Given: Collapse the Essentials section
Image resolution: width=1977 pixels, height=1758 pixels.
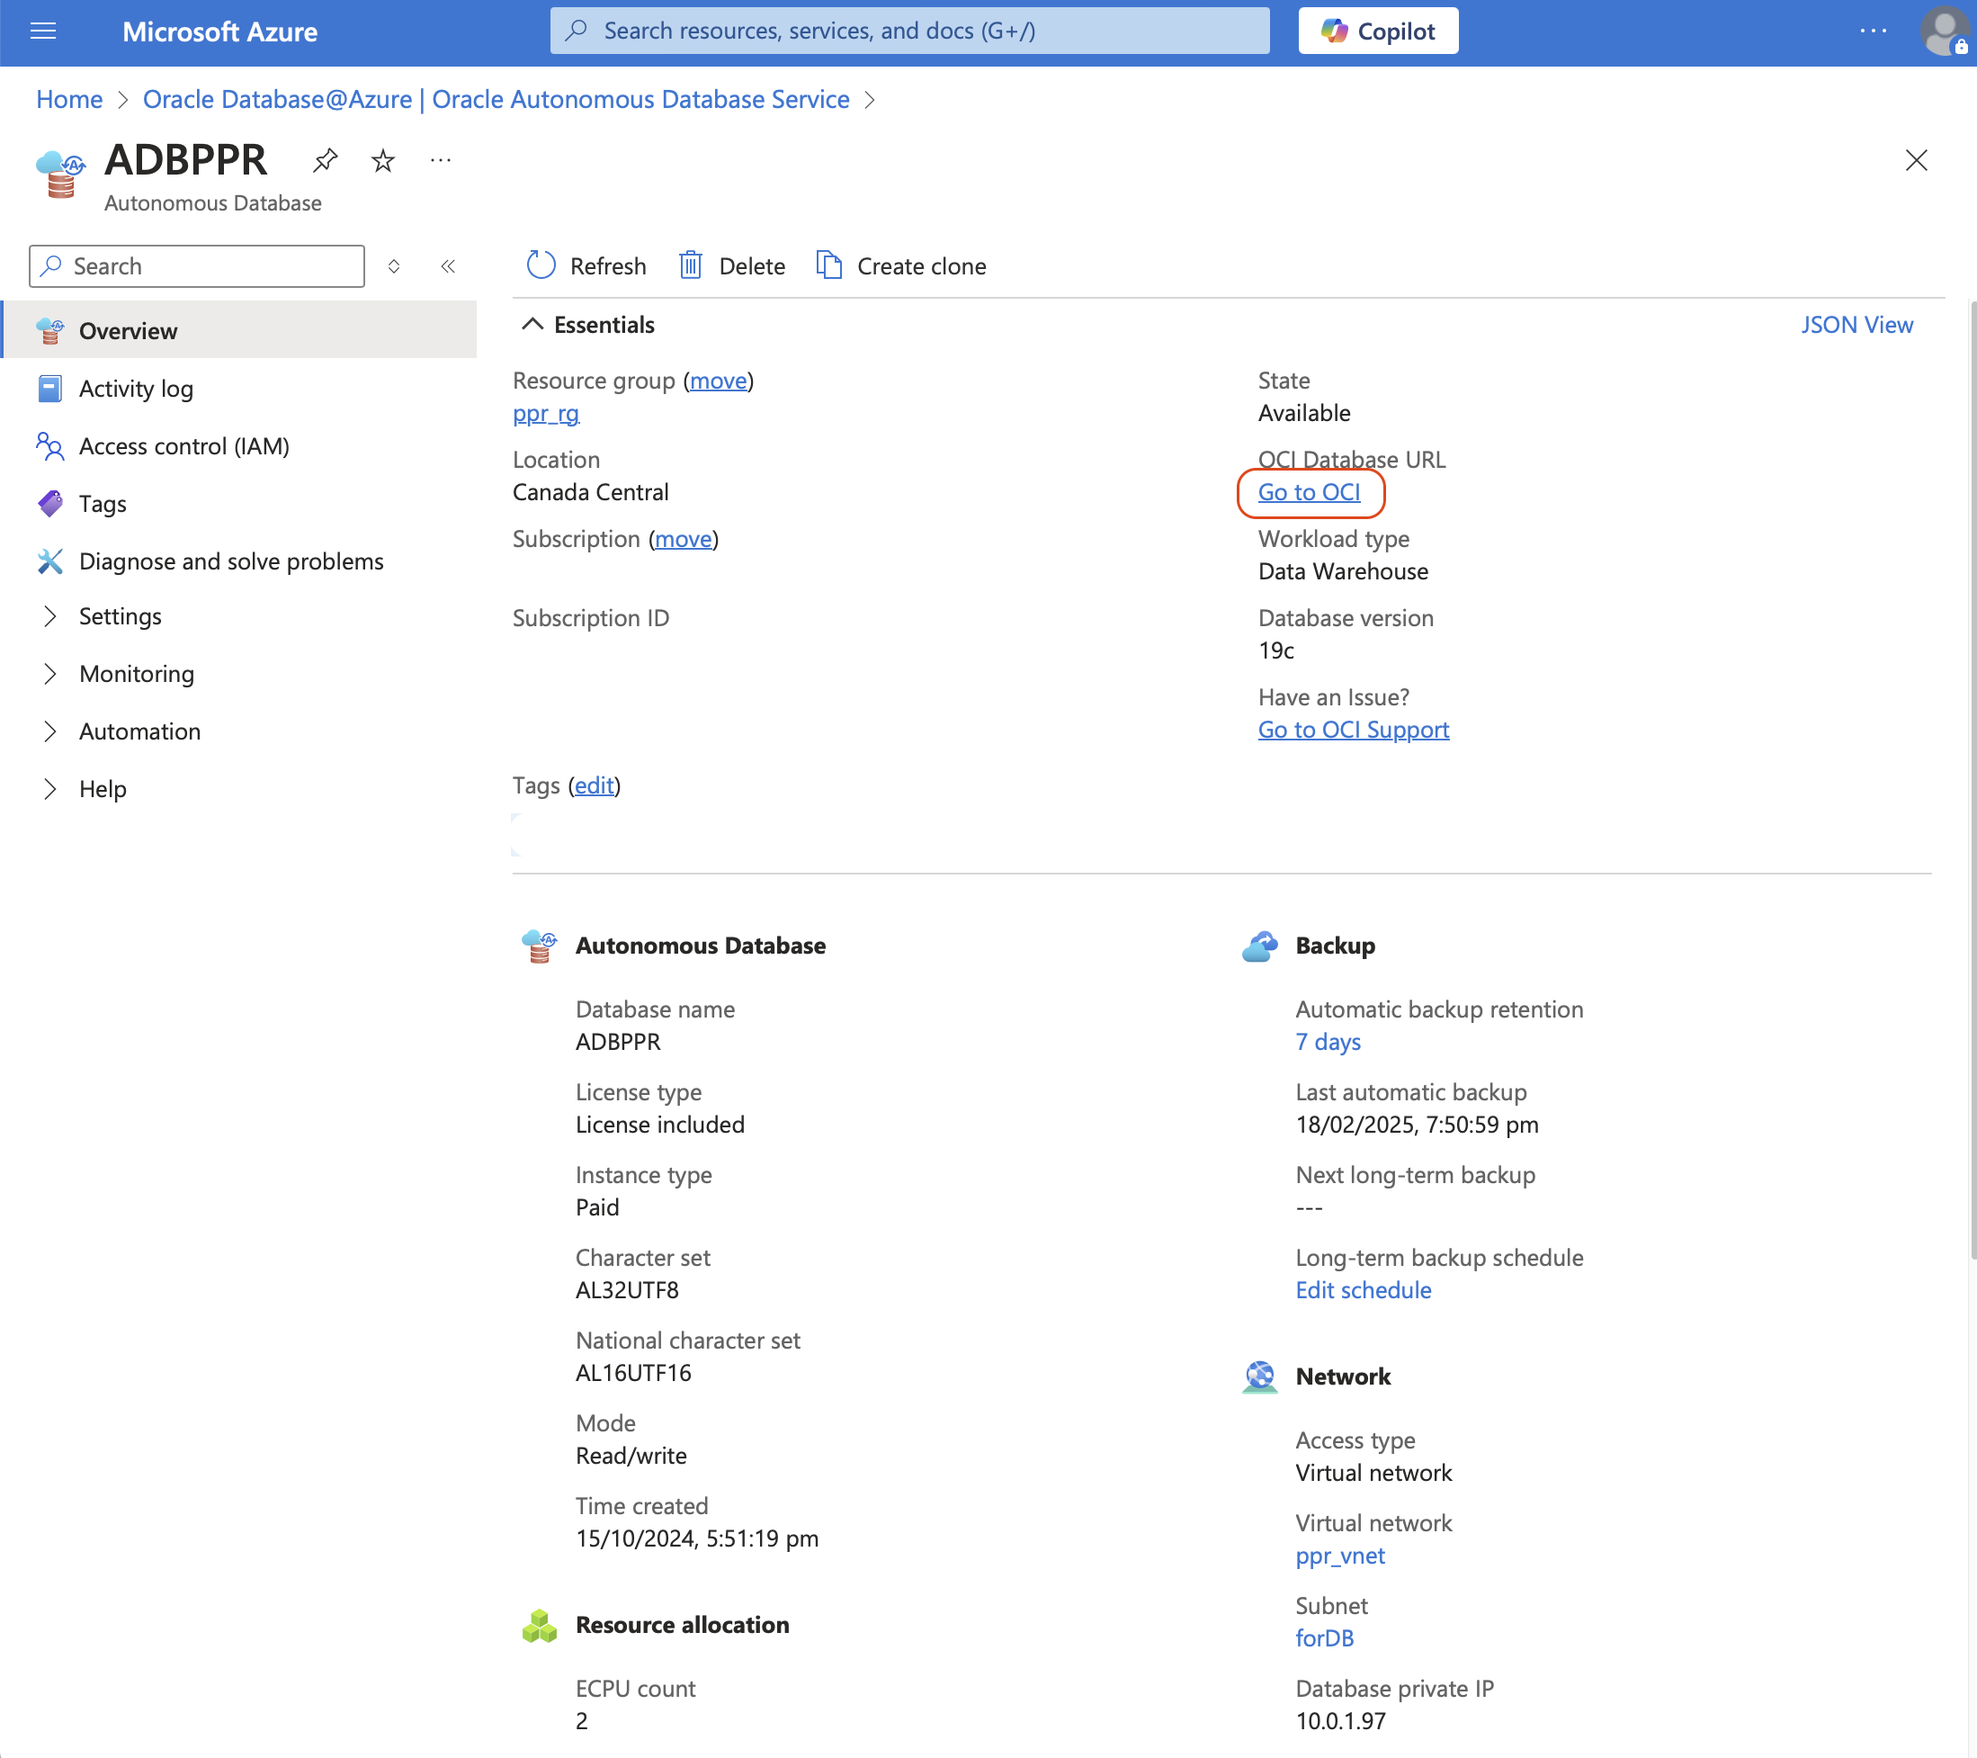Looking at the screenshot, I should [x=533, y=324].
